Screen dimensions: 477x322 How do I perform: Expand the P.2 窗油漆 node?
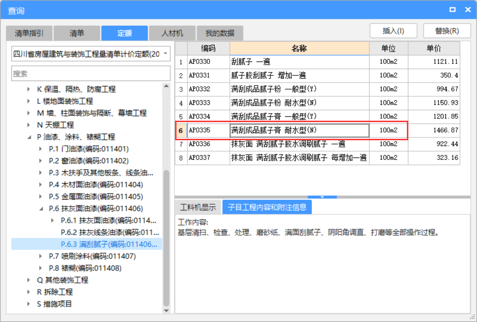[41, 161]
